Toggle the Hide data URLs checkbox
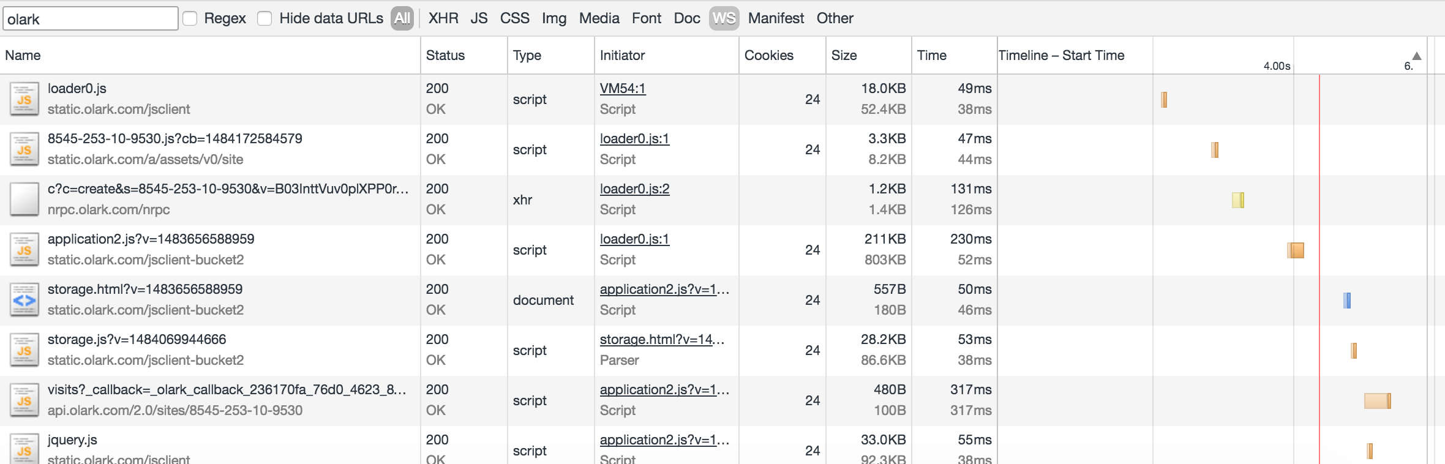Screen dimensions: 1445x464 [x=265, y=18]
